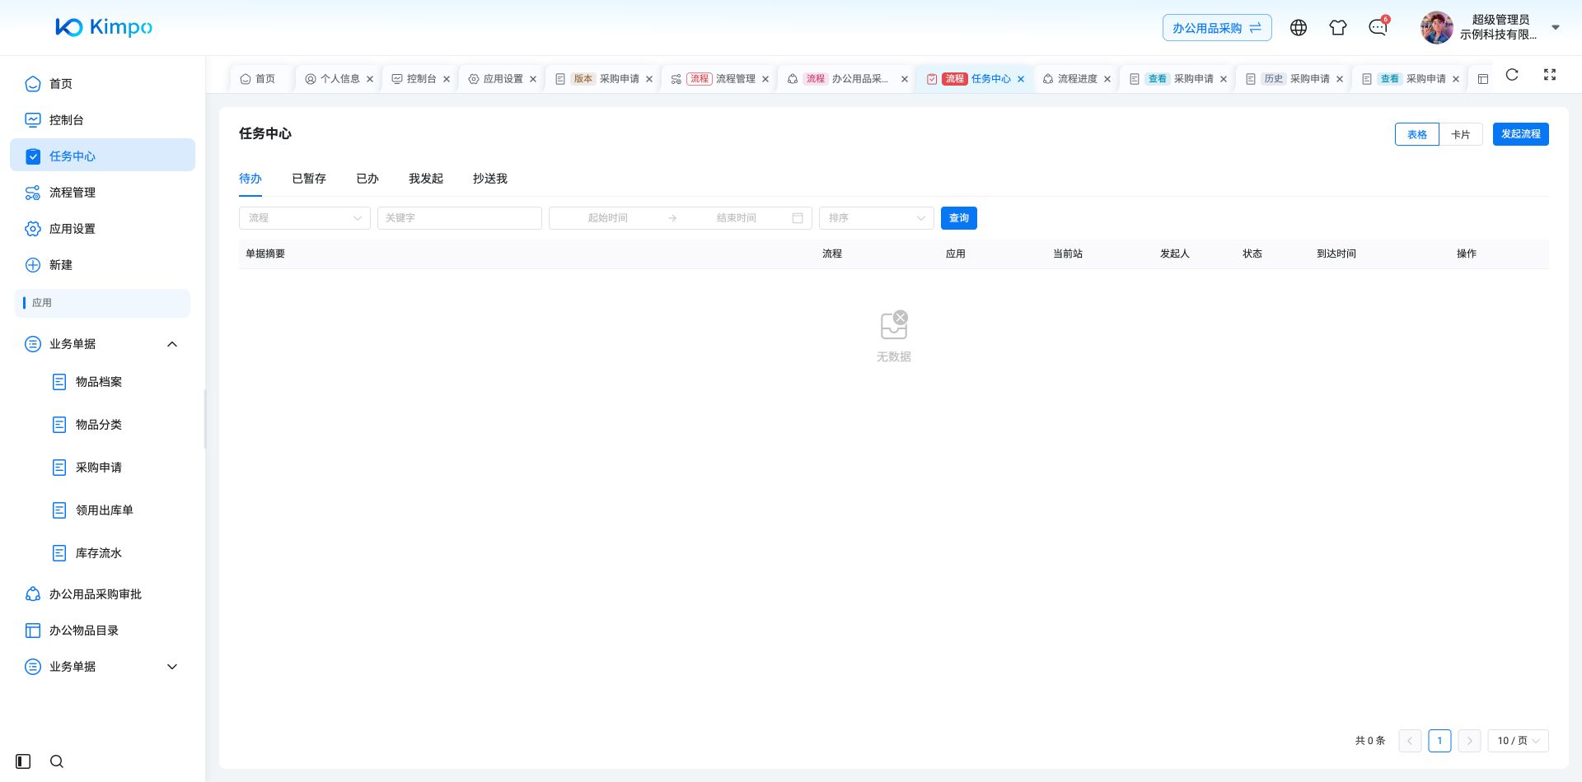Viewport: 1582px width, 782px height.
Task: Switch to the 抄送我 tab
Action: point(490,179)
